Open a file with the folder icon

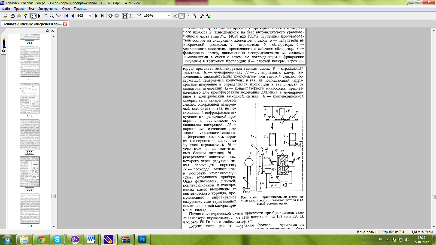tap(5, 16)
